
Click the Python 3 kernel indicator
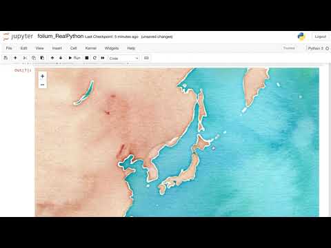tap(316, 48)
